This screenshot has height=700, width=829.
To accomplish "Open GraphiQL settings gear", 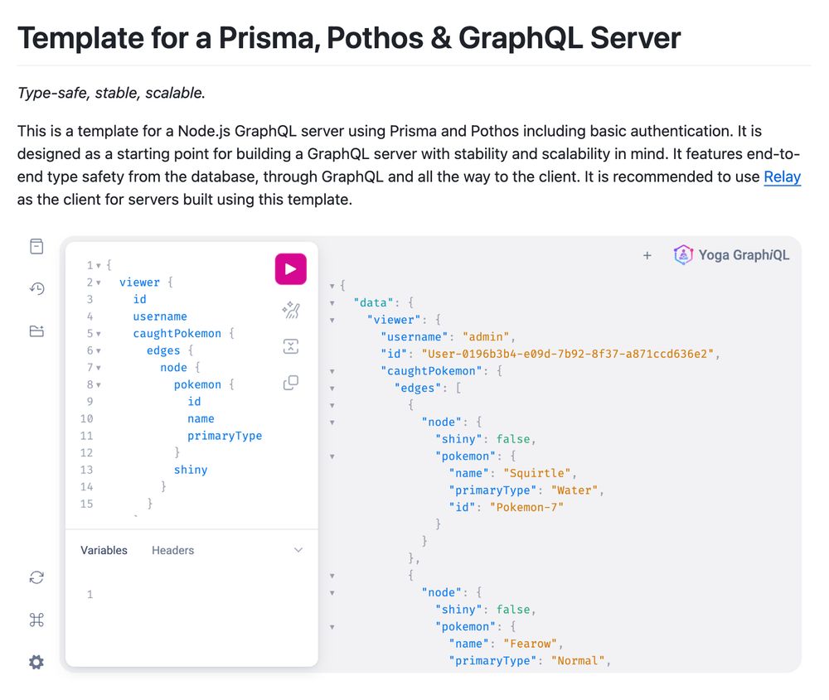I will (x=36, y=662).
